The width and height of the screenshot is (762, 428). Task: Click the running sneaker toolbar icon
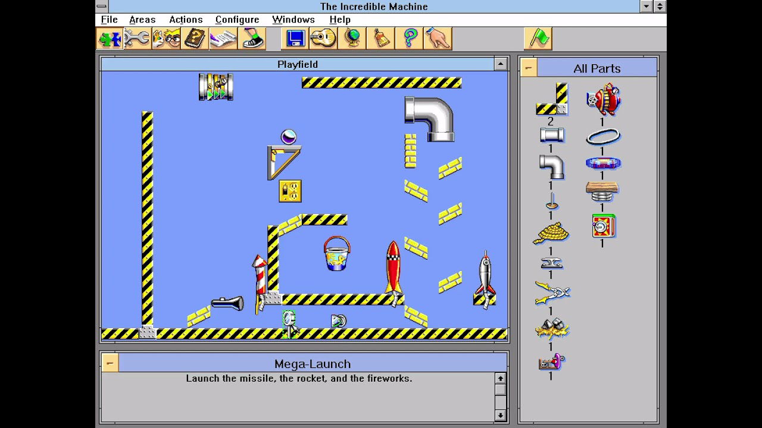click(251, 39)
